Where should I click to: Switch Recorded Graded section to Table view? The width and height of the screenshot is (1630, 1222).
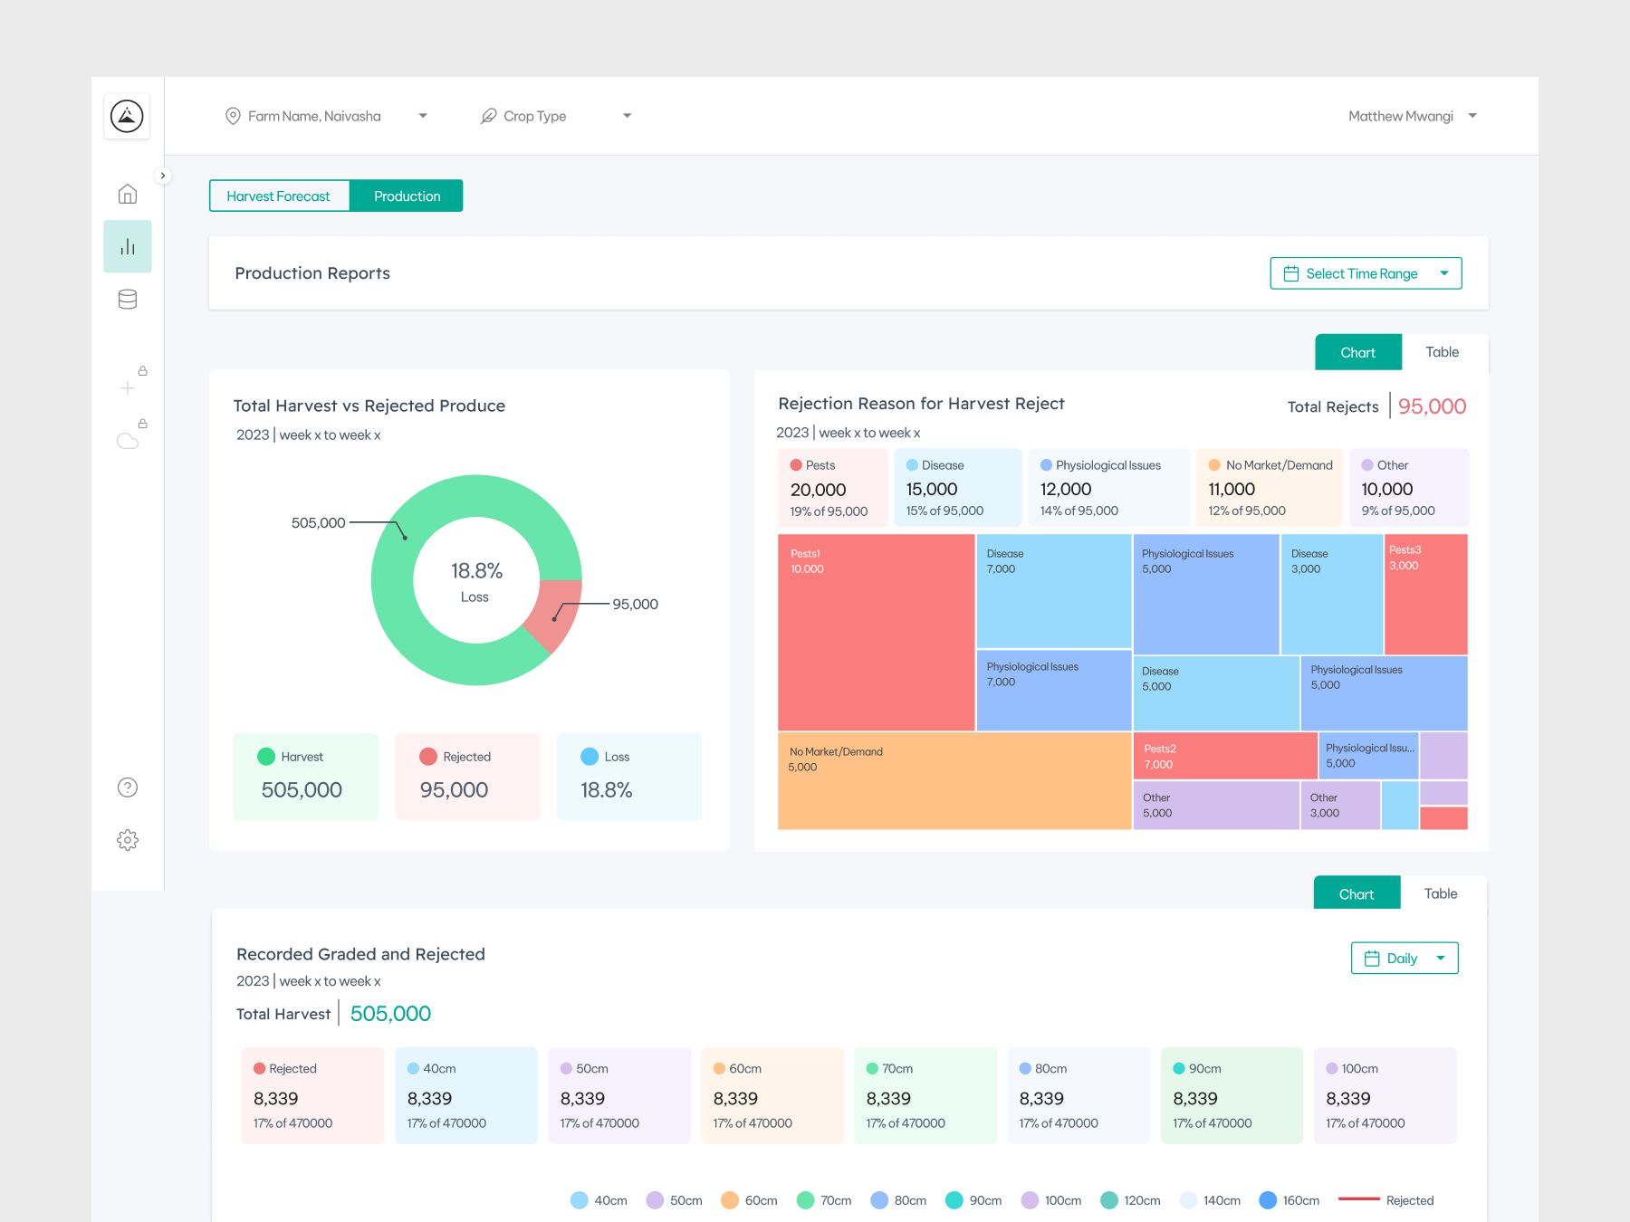point(1440,893)
